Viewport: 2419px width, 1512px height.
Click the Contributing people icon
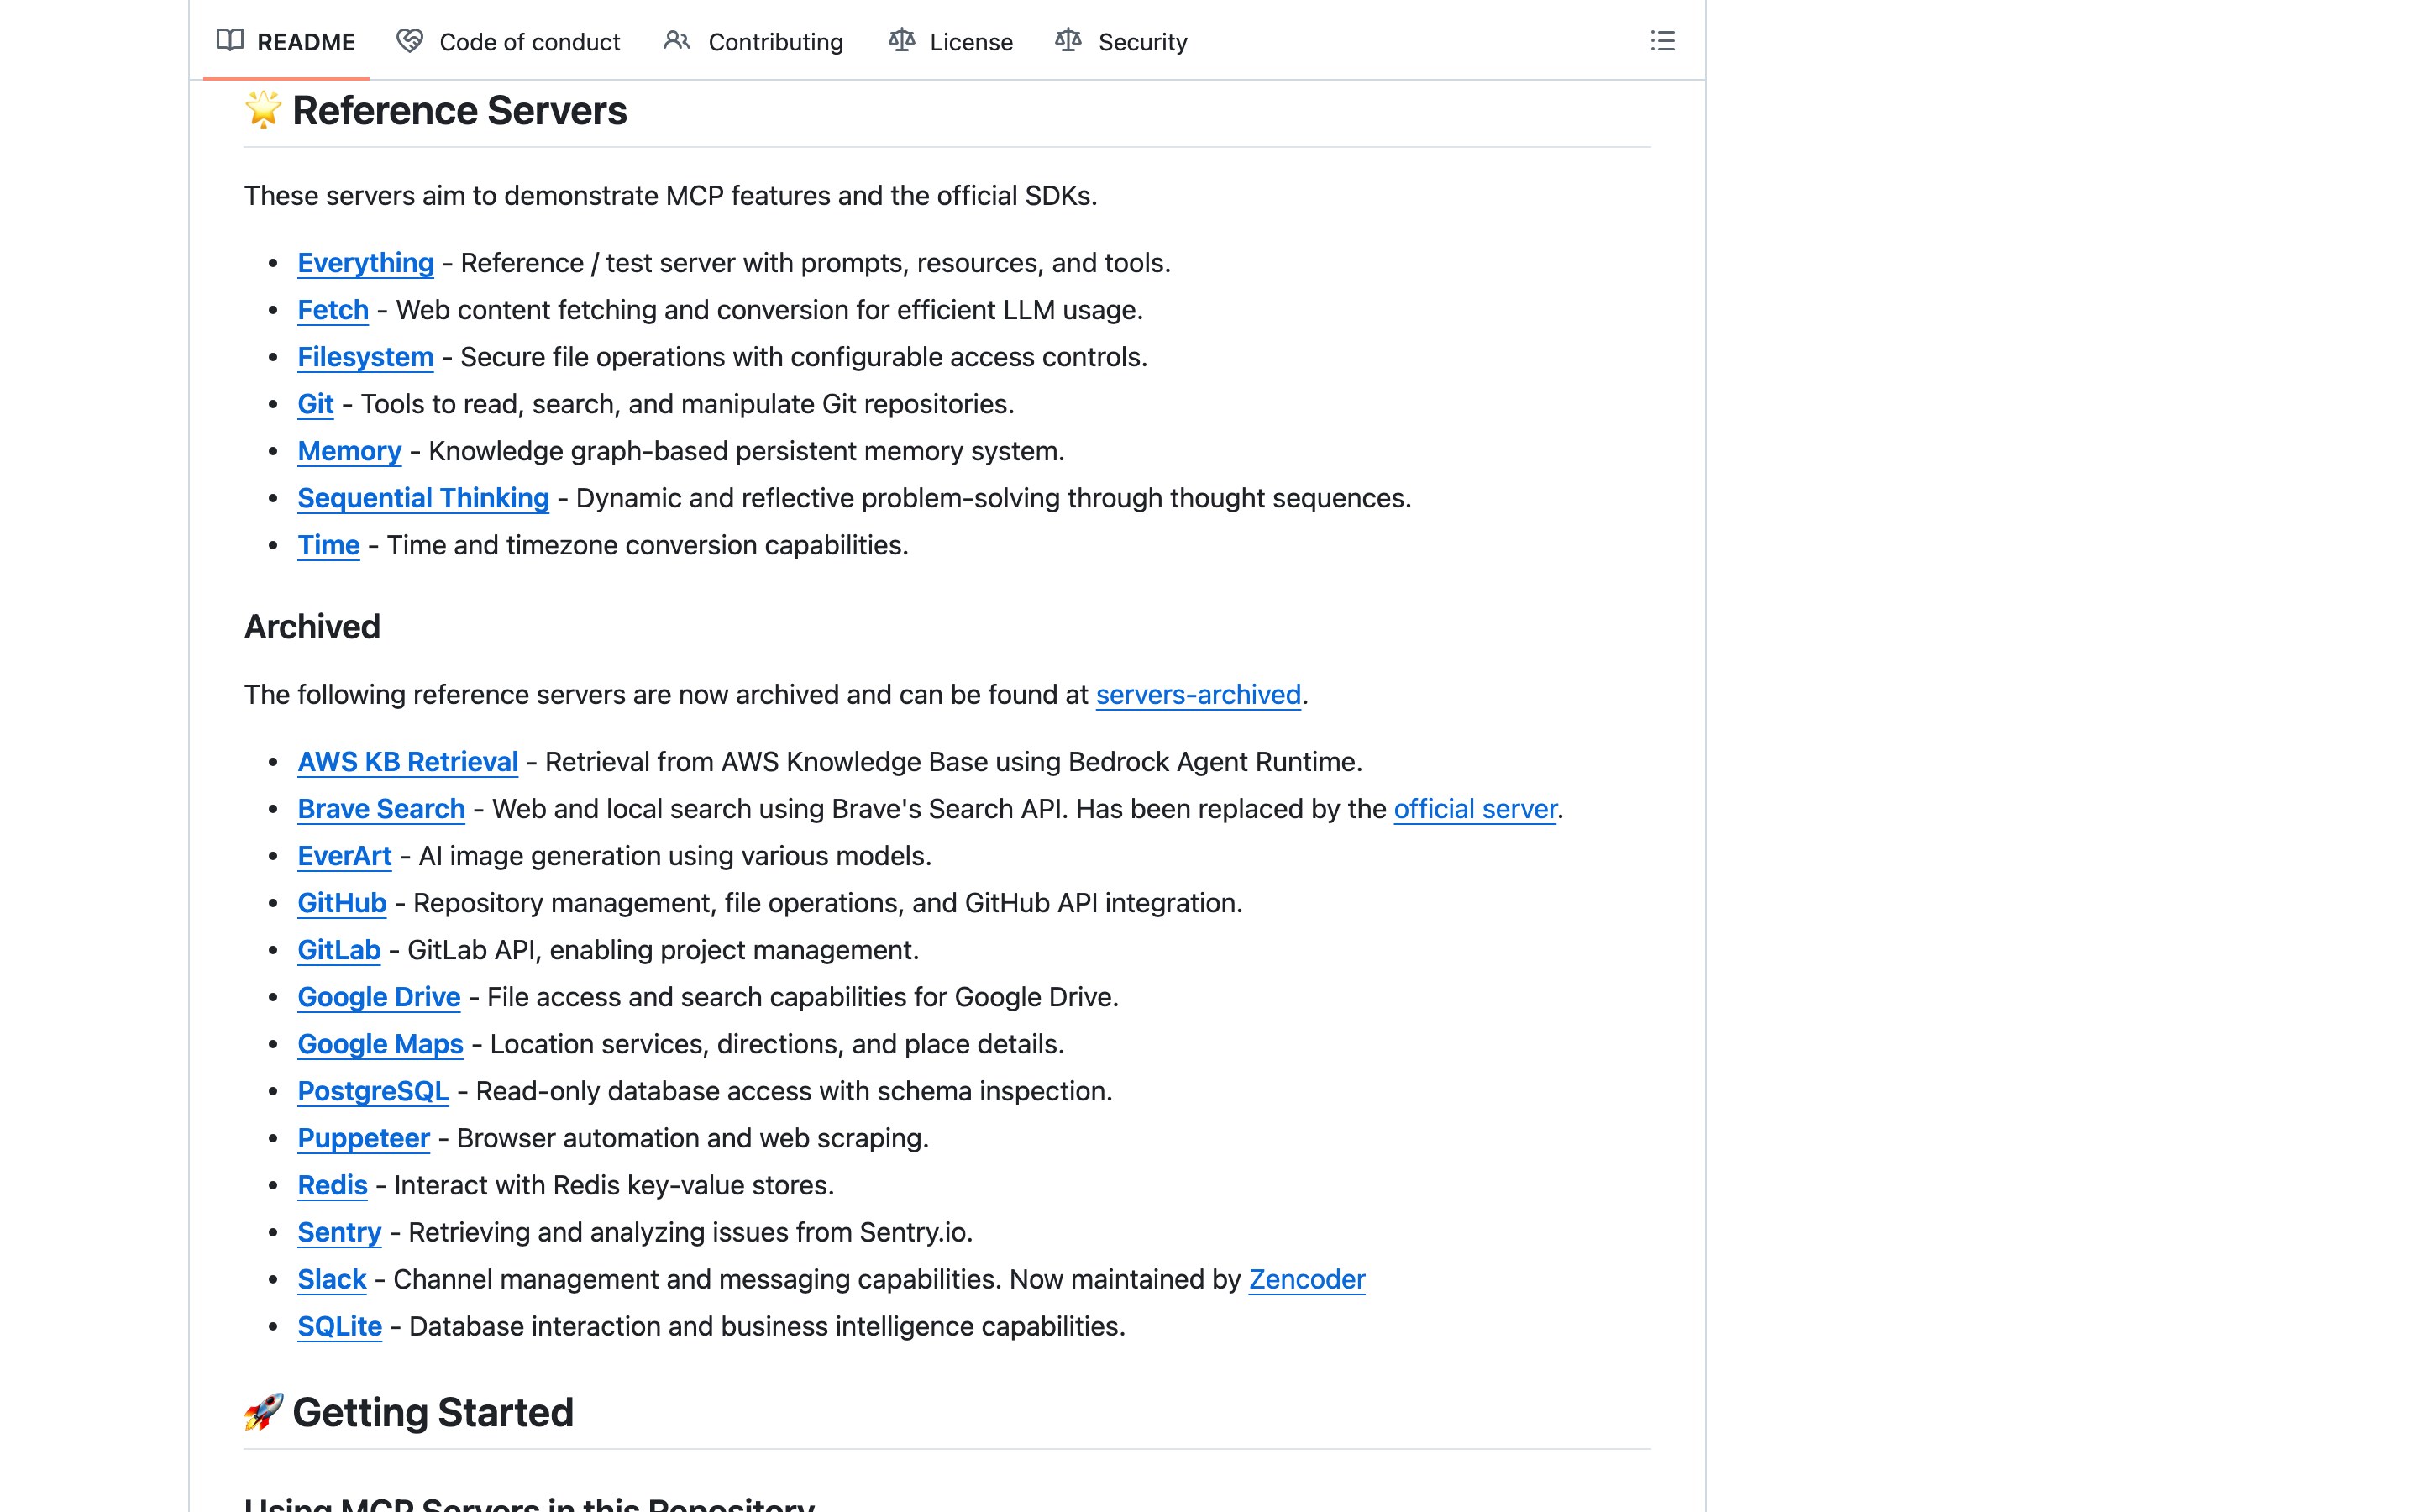pos(677,40)
